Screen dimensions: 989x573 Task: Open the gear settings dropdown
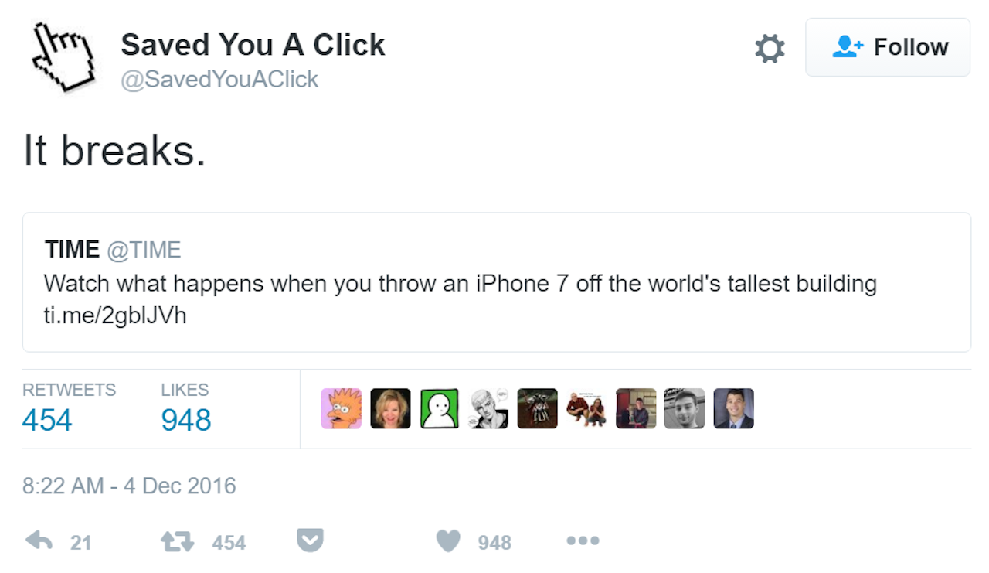click(x=770, y=49)
